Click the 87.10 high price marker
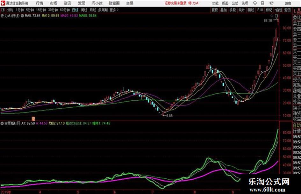Image resolution: width=301 pixels, height=194 pixels. pos(268,20)
